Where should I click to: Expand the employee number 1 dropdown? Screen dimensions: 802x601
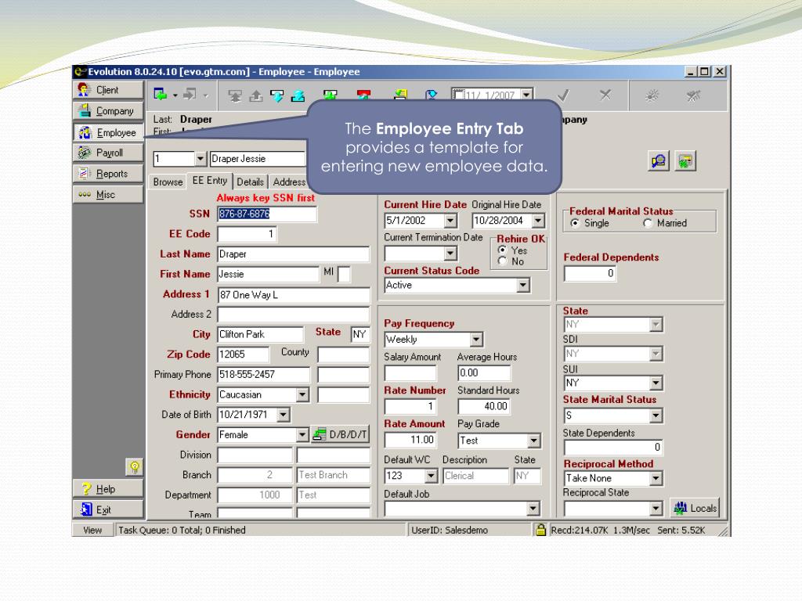click(x=200, y=159)
